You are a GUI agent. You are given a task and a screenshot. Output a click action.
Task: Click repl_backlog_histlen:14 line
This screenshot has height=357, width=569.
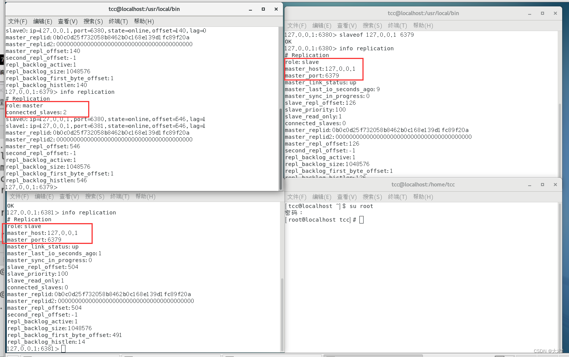coord(46,342)
